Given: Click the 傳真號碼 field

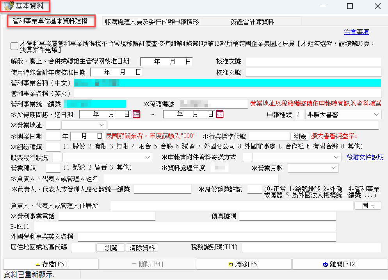Looking at the screenshot, I should click(x=288, y=216).
